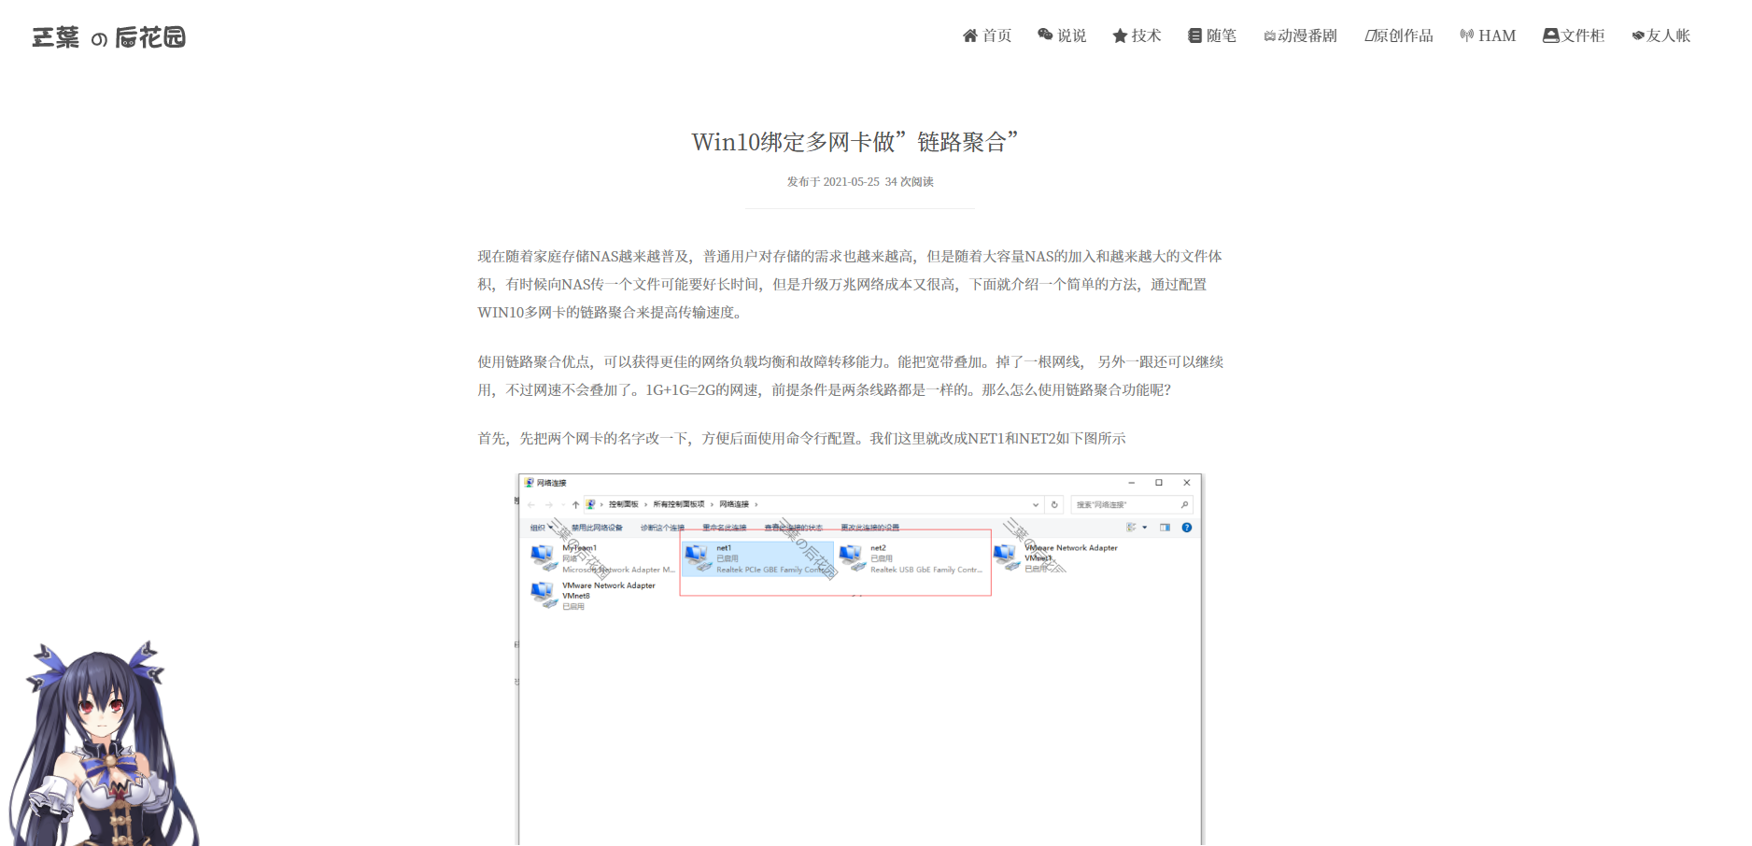The width and height of the screenshot is (1752, 846).
Task: Click the 三葉の后花园 site logo
Action: click(108, 37)
